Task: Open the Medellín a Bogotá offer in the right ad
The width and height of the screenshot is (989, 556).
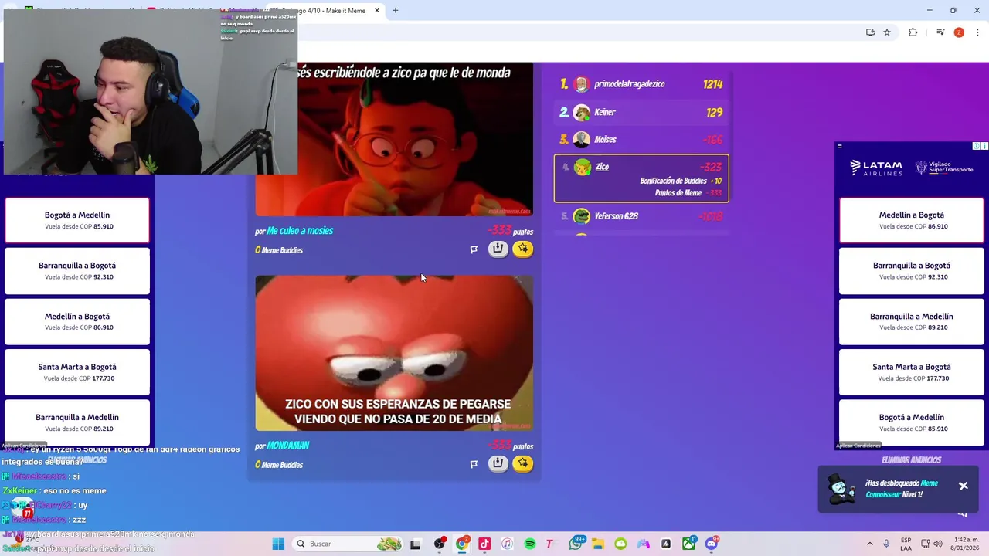Action: click(x=912, y=220)
